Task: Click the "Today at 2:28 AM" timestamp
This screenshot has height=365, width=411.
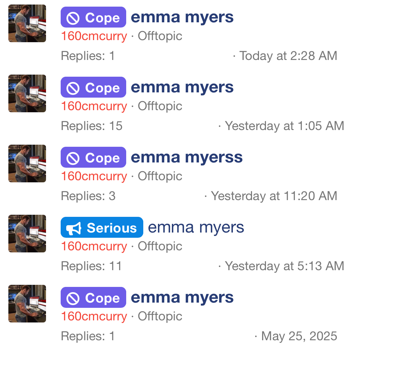Action: [x=288, y=56]
